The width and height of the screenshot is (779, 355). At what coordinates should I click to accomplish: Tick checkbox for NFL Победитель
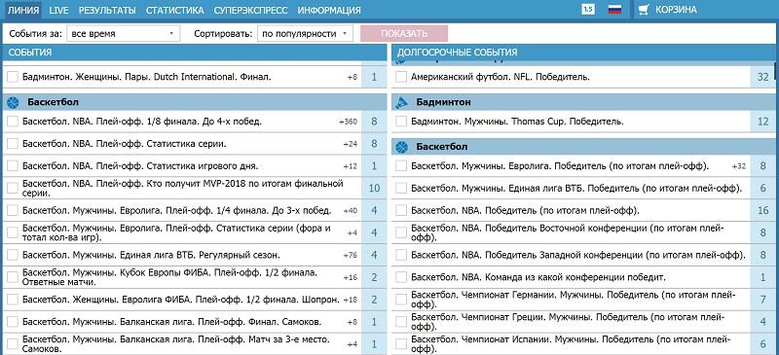(401, 77)
